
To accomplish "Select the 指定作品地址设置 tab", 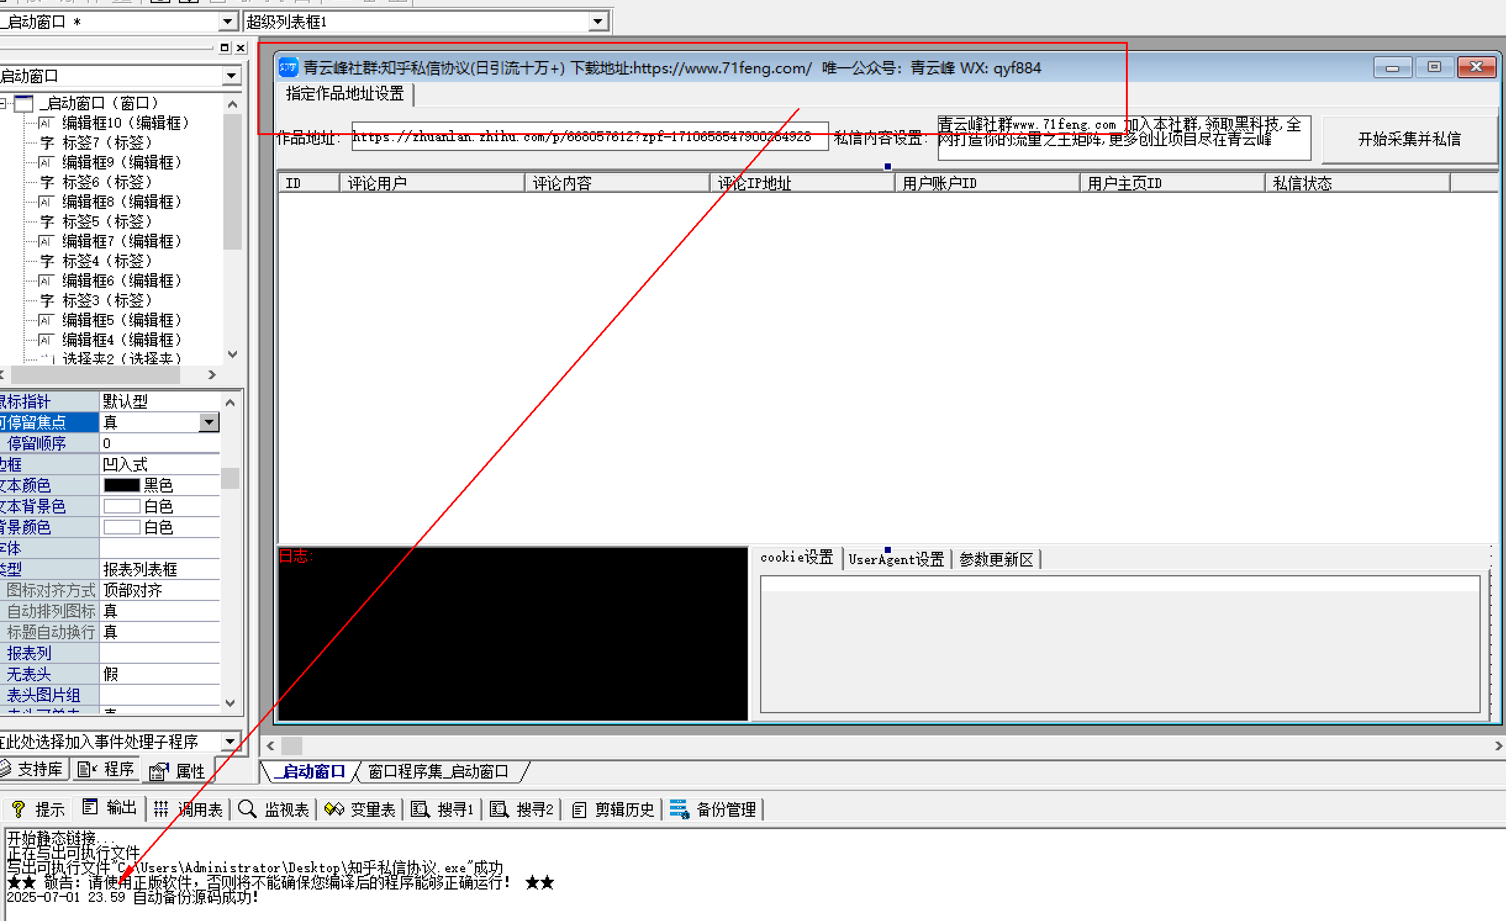I will click(345, 94).
